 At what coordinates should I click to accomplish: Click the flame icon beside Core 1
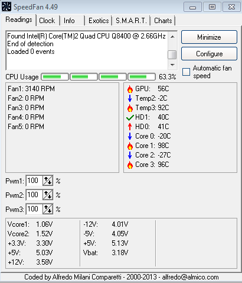[130, 146]
